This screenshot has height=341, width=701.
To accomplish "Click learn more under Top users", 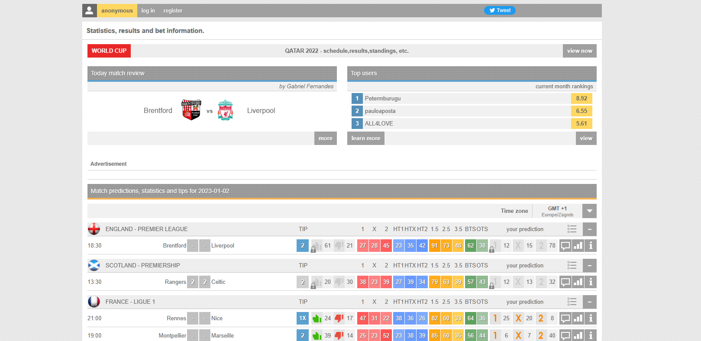I will pos(366,138).
